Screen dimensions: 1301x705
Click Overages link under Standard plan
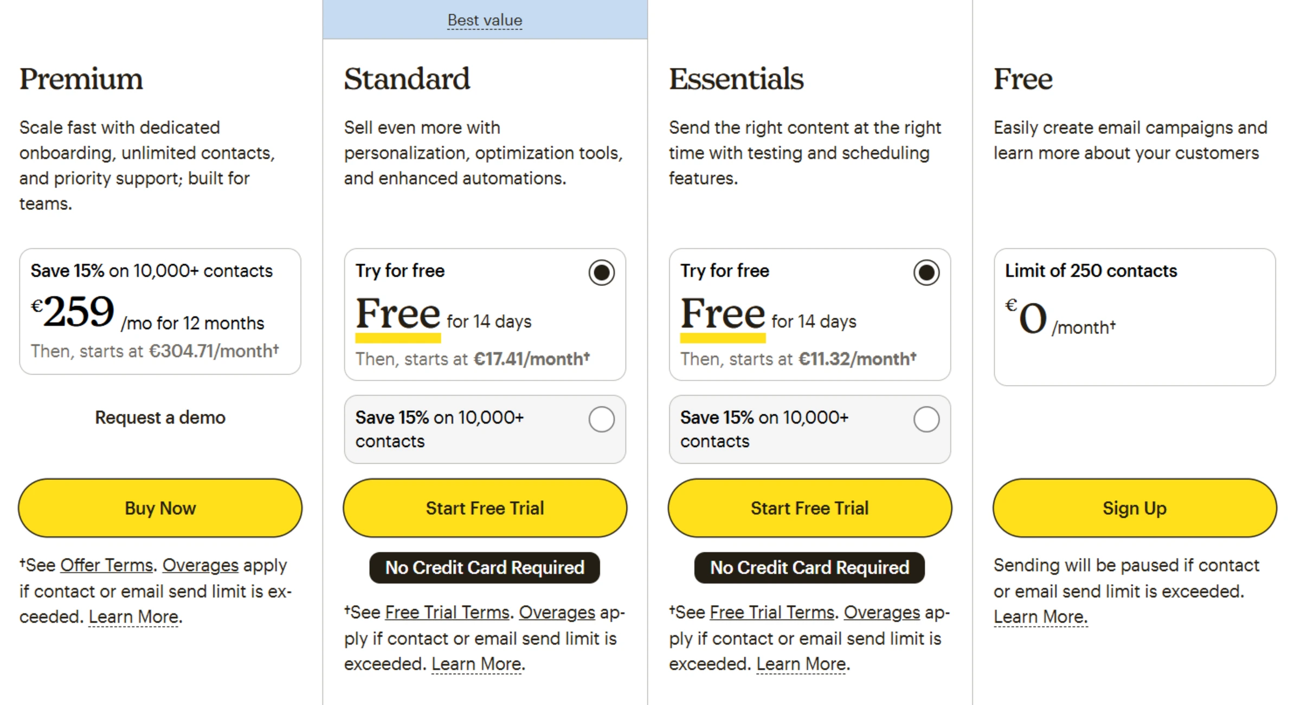(556, 612)
